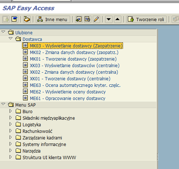Expand the Narzędzia folder arrow
The width and height of the screenshot is (179, 169).
(11, 150)
